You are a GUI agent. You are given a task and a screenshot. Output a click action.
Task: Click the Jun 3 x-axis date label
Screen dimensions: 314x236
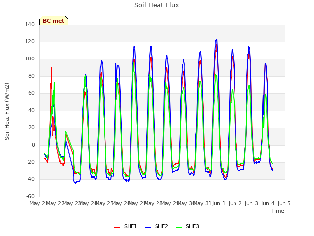click(x=252, y=203)
